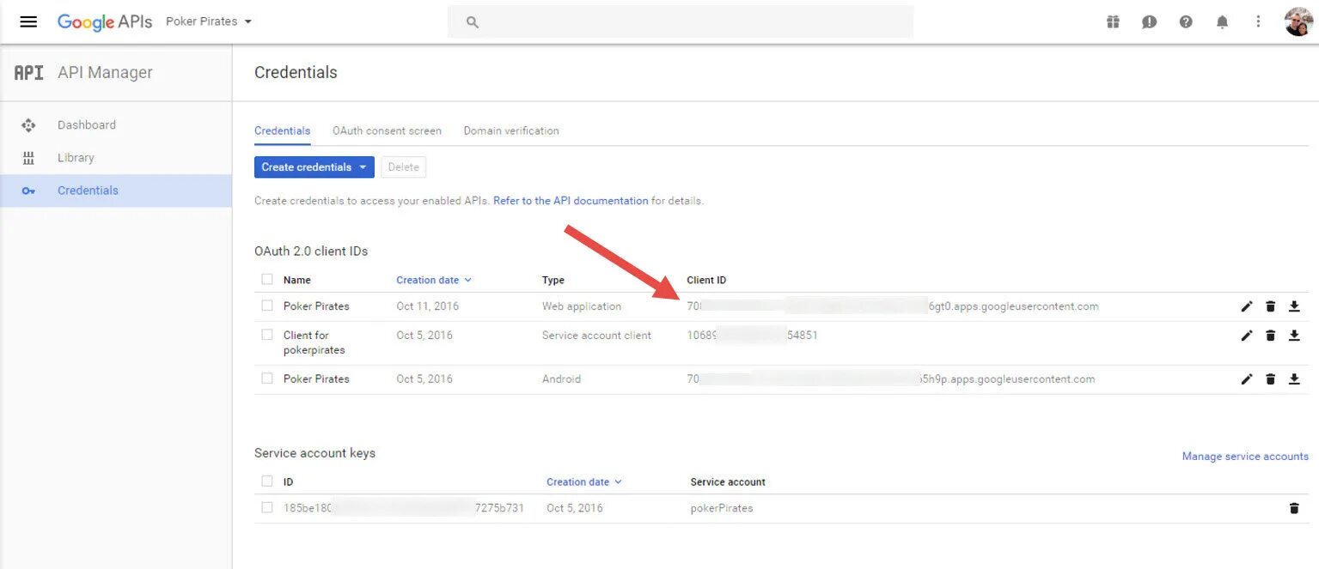Screen dimensions: 1319x569
Task: Open the notifications bell
Action: point(1222,22)
